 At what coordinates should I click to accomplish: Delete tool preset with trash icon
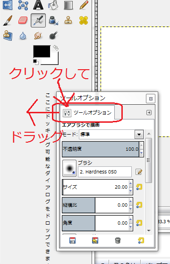(118, 240)
